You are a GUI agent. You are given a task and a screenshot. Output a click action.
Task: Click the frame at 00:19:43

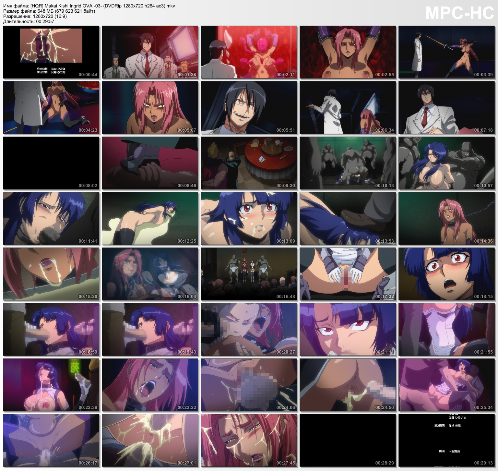click(x=150, y=330)
